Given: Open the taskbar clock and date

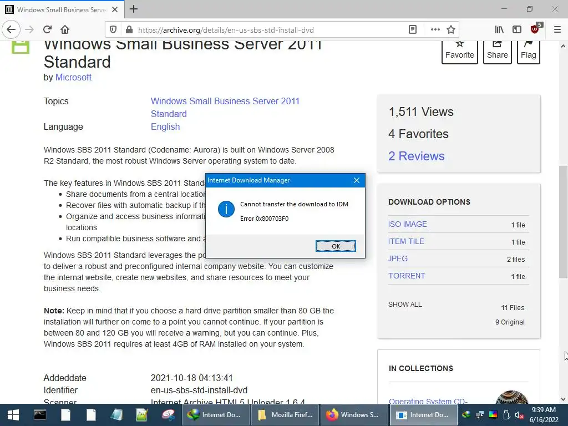Looking at the screenshot, I should 544,415.
